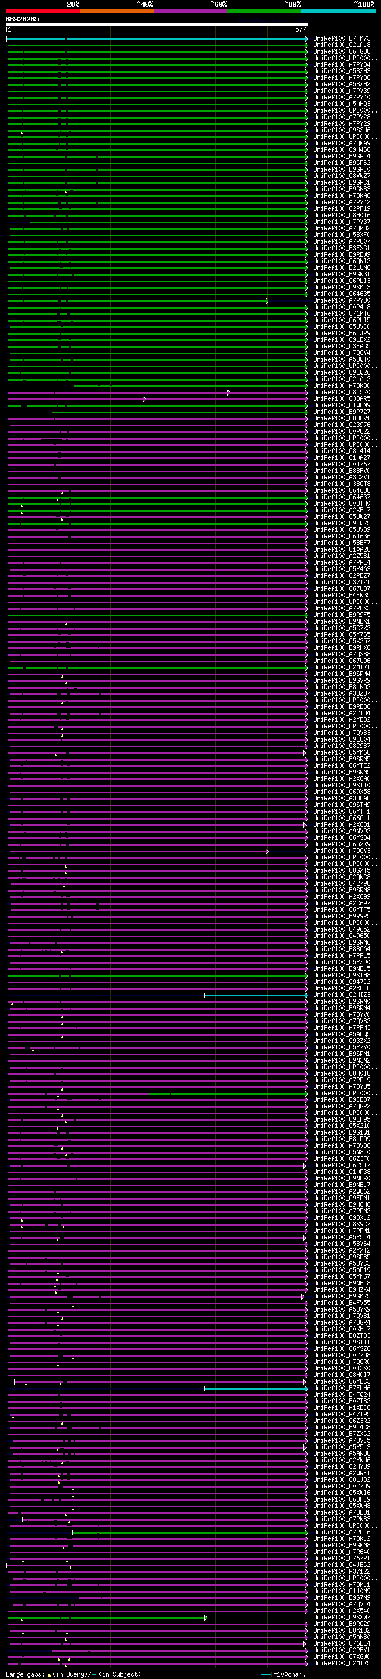This screenshot has height=1679, width=381.
Task: Open hit UniRef100_A7PY39
Action: point(341,91)
